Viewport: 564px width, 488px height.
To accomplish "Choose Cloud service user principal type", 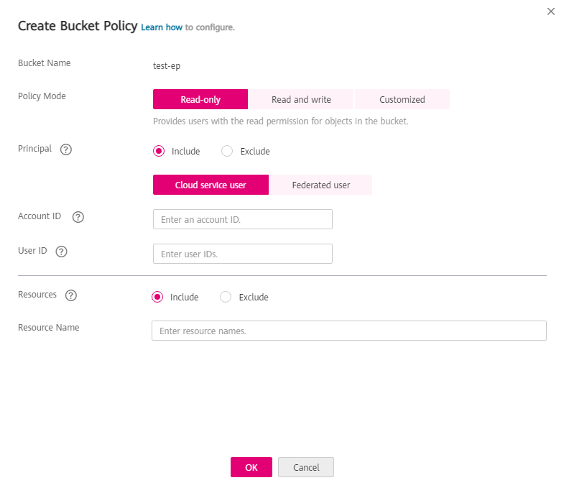I will 211,185.
